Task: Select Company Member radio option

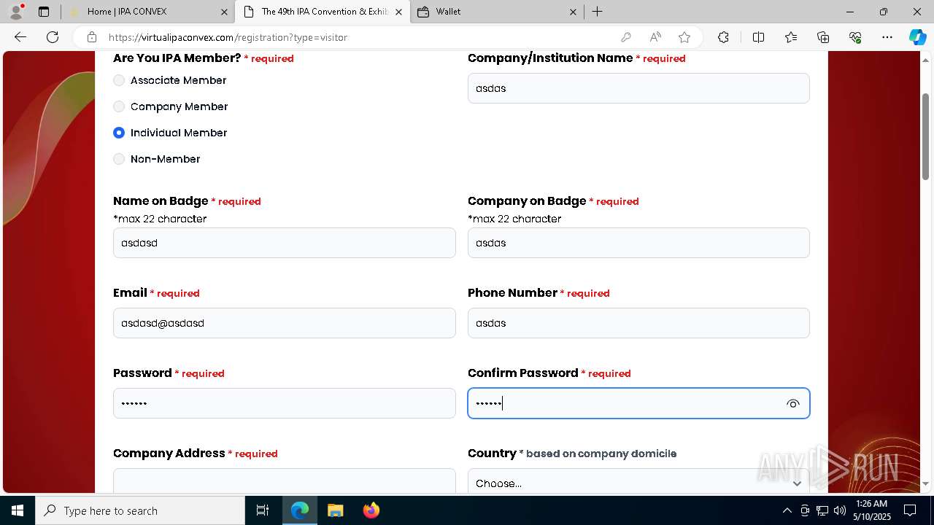Action: [119, 106]
